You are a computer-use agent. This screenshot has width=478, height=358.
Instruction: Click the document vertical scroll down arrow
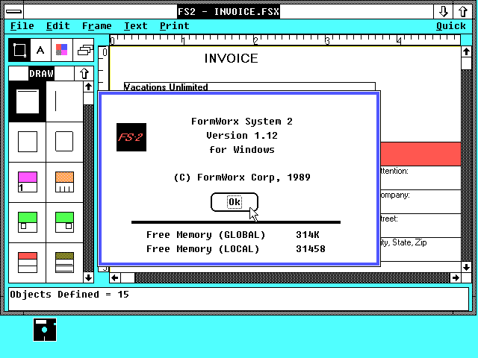tap(466, 267)
